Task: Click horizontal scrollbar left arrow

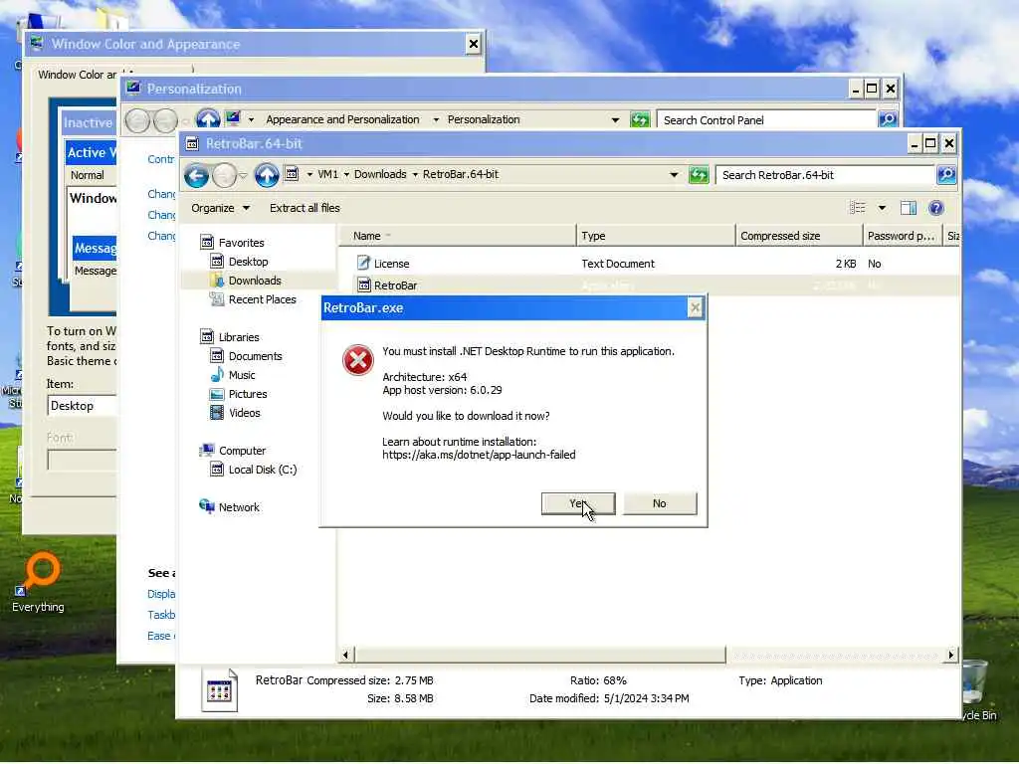Action: coord(345,655)
